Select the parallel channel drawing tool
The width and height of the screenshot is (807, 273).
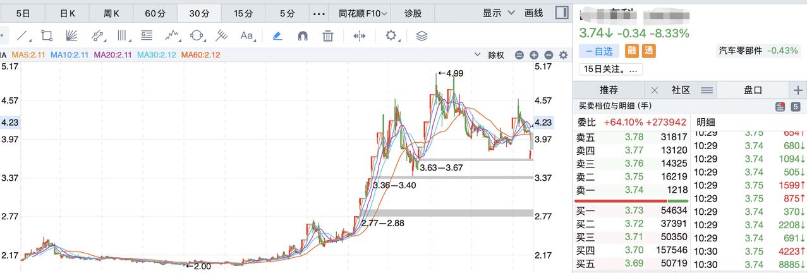[x=97, y=35]
